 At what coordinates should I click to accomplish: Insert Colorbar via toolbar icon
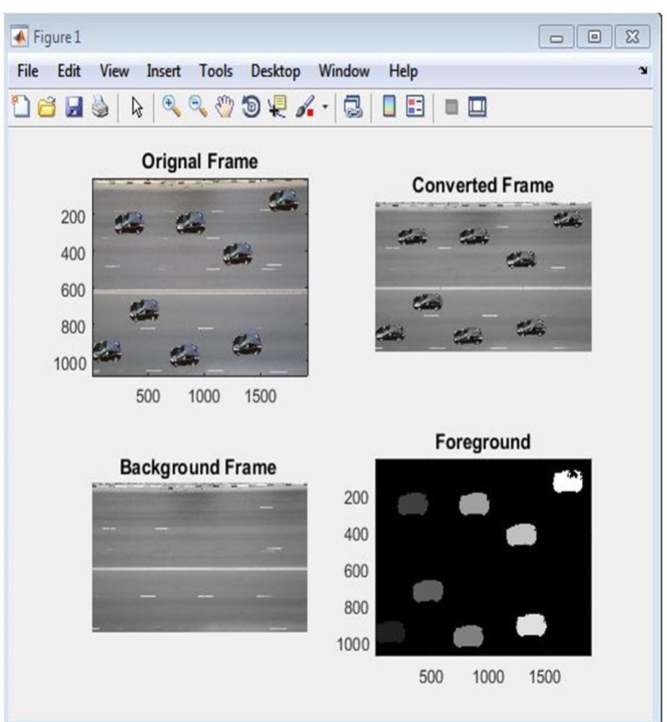point(389,106)
